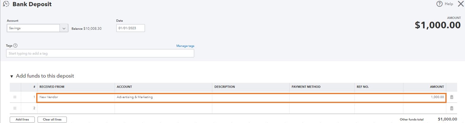Delete line 2 with trash icon
This screenshot has height=123, width=465.
tap(451, 108)
